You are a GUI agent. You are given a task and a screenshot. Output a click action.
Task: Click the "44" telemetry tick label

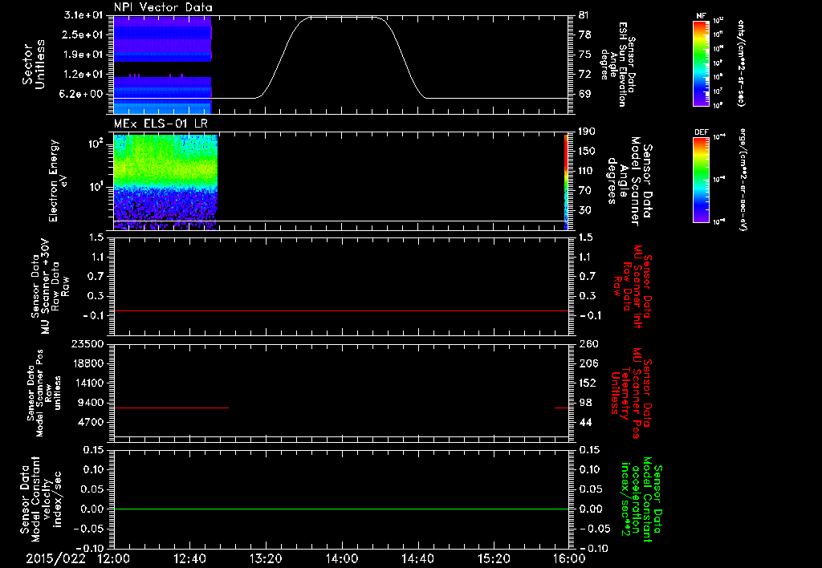[585, 422]
